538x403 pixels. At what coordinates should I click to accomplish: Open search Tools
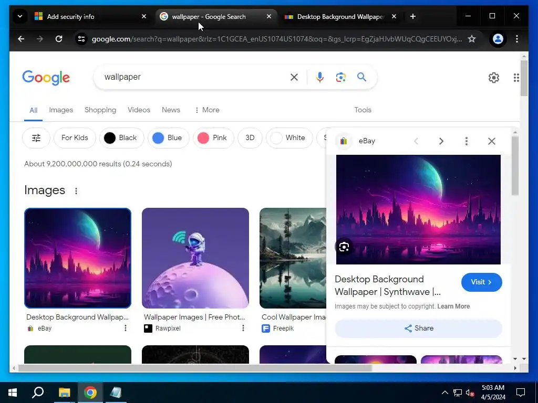(x=363, y=110)
